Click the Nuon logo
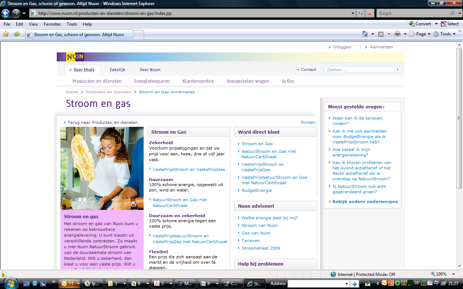 (x=75, y=57)
